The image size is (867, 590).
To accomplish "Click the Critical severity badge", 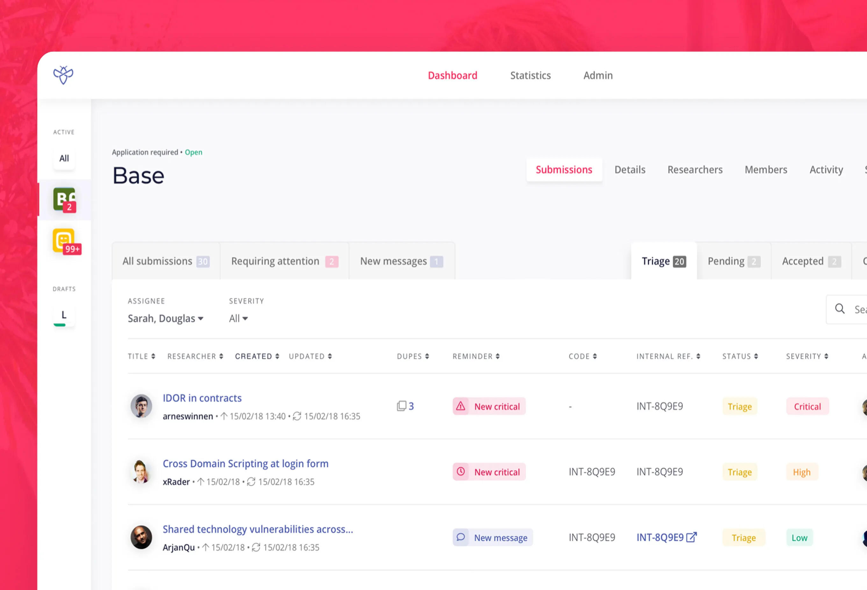I will tap(807, 406).
